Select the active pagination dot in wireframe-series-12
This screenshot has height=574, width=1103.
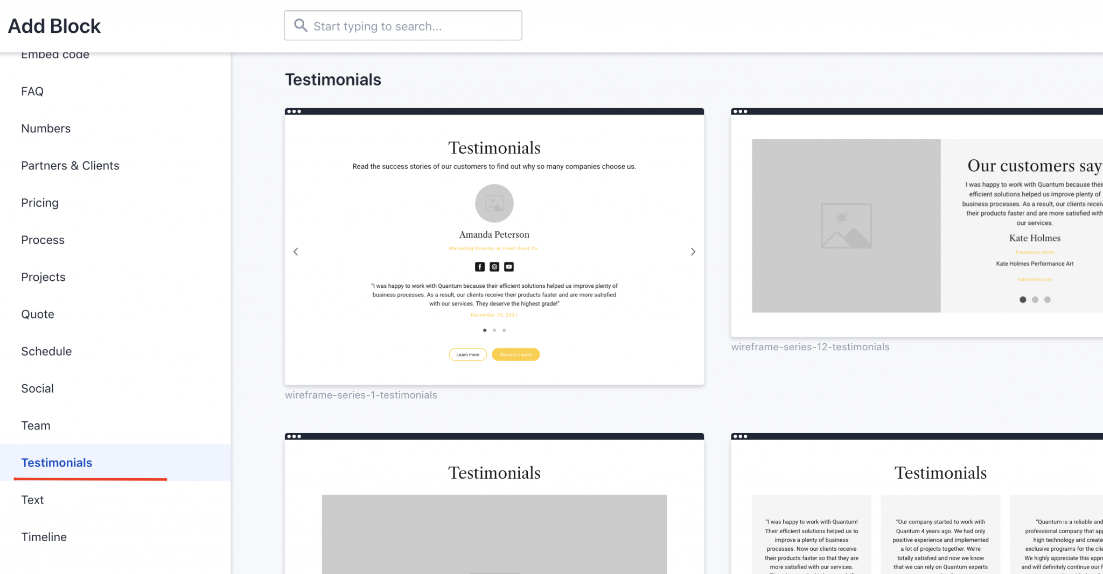tap(1022, 300)
